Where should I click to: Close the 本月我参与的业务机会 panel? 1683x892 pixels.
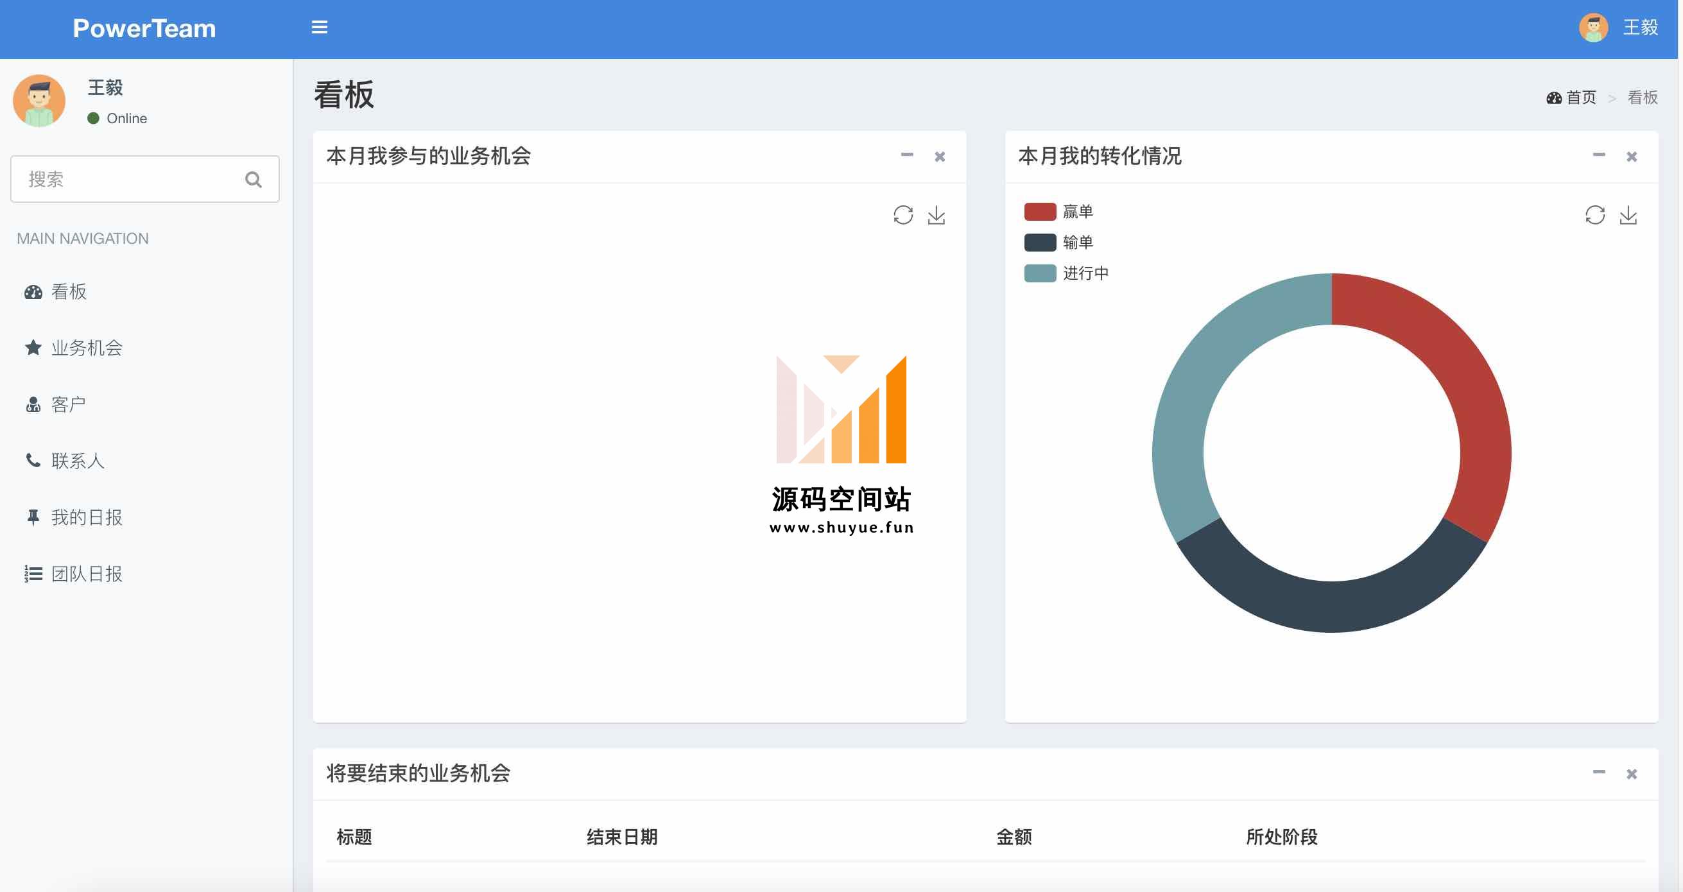[940, 157]
